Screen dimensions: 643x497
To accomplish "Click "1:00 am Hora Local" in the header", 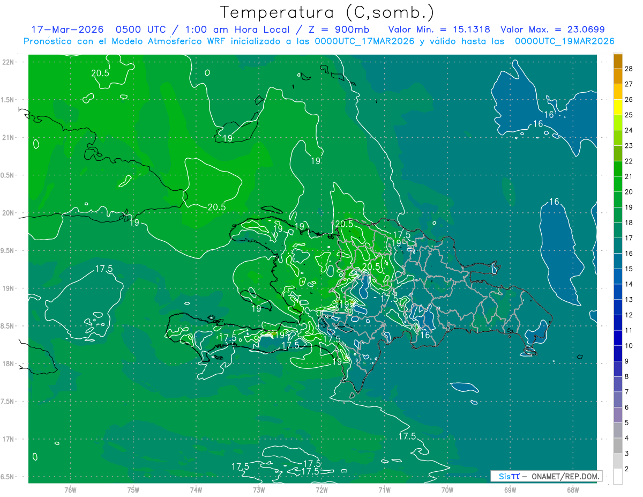I will tap(236, 30).
